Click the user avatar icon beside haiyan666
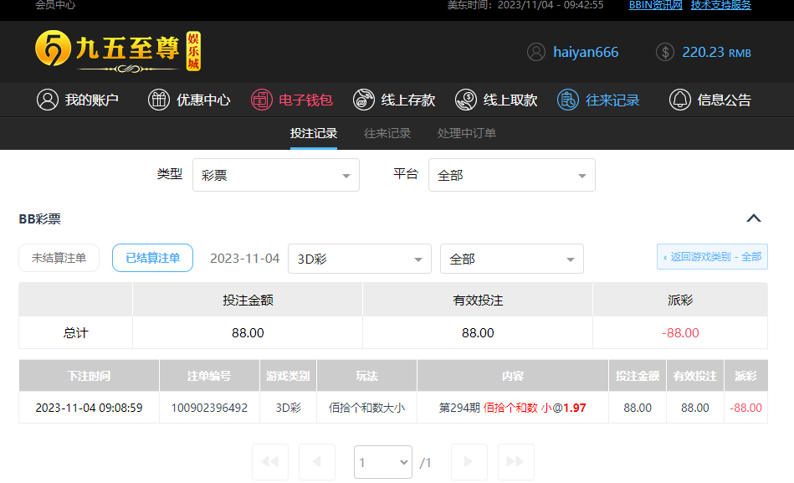This screenshot has height=483, width=794. 535,52
